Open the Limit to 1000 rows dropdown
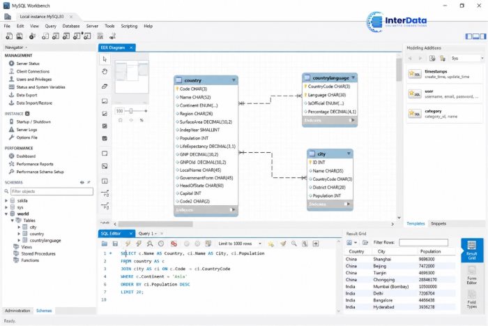This screenshot has height=326, width=488. tap(239, 244)
